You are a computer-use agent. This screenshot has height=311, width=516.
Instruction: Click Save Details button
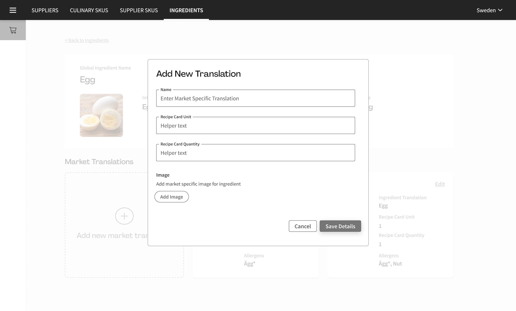[340, 226]
